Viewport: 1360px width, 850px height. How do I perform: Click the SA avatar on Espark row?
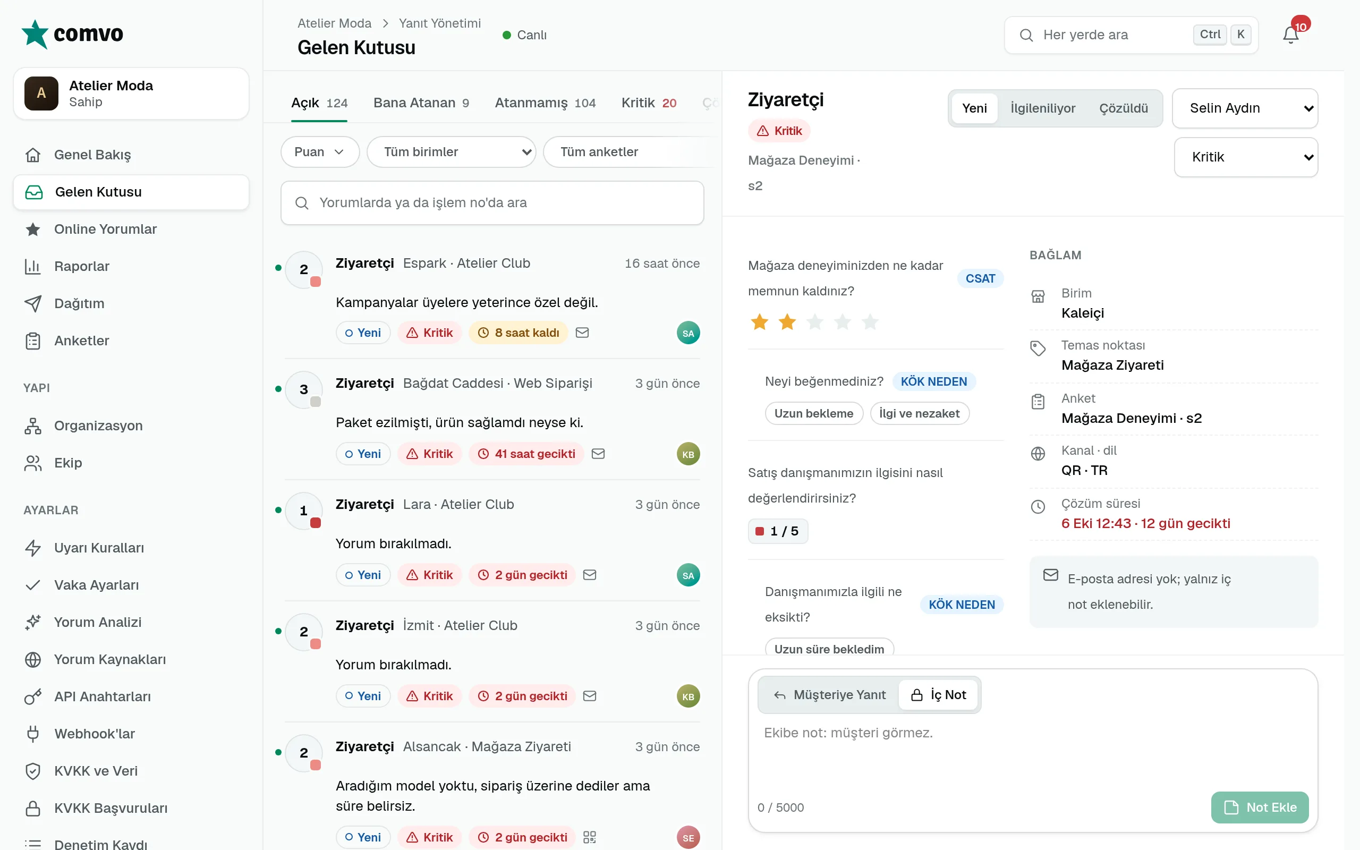point(688,333)
